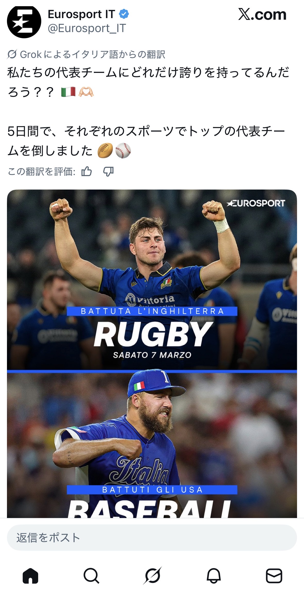The height and width of the screenshot is (595, 304).
Task: Open the @Eurosport_IT handle
Action: [x=87, y=28]
